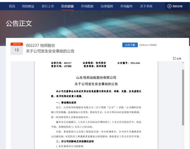Image resolution: width=190 pixels, height=149 pixels.
Task: Click the 我的定制 text link
Action: (x=178, y=6)
